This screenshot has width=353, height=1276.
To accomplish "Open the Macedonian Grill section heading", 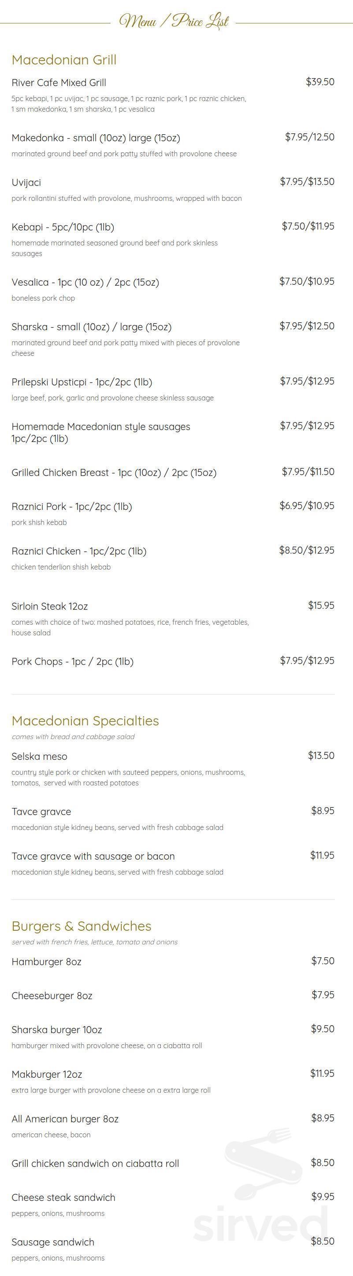I will tap(64, 60).
